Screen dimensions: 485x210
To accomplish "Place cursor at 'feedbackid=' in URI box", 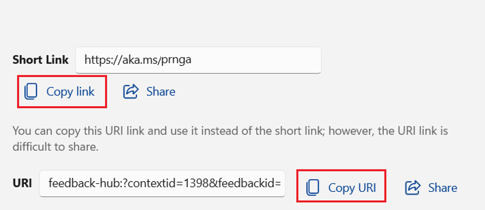I will point(250,183).
